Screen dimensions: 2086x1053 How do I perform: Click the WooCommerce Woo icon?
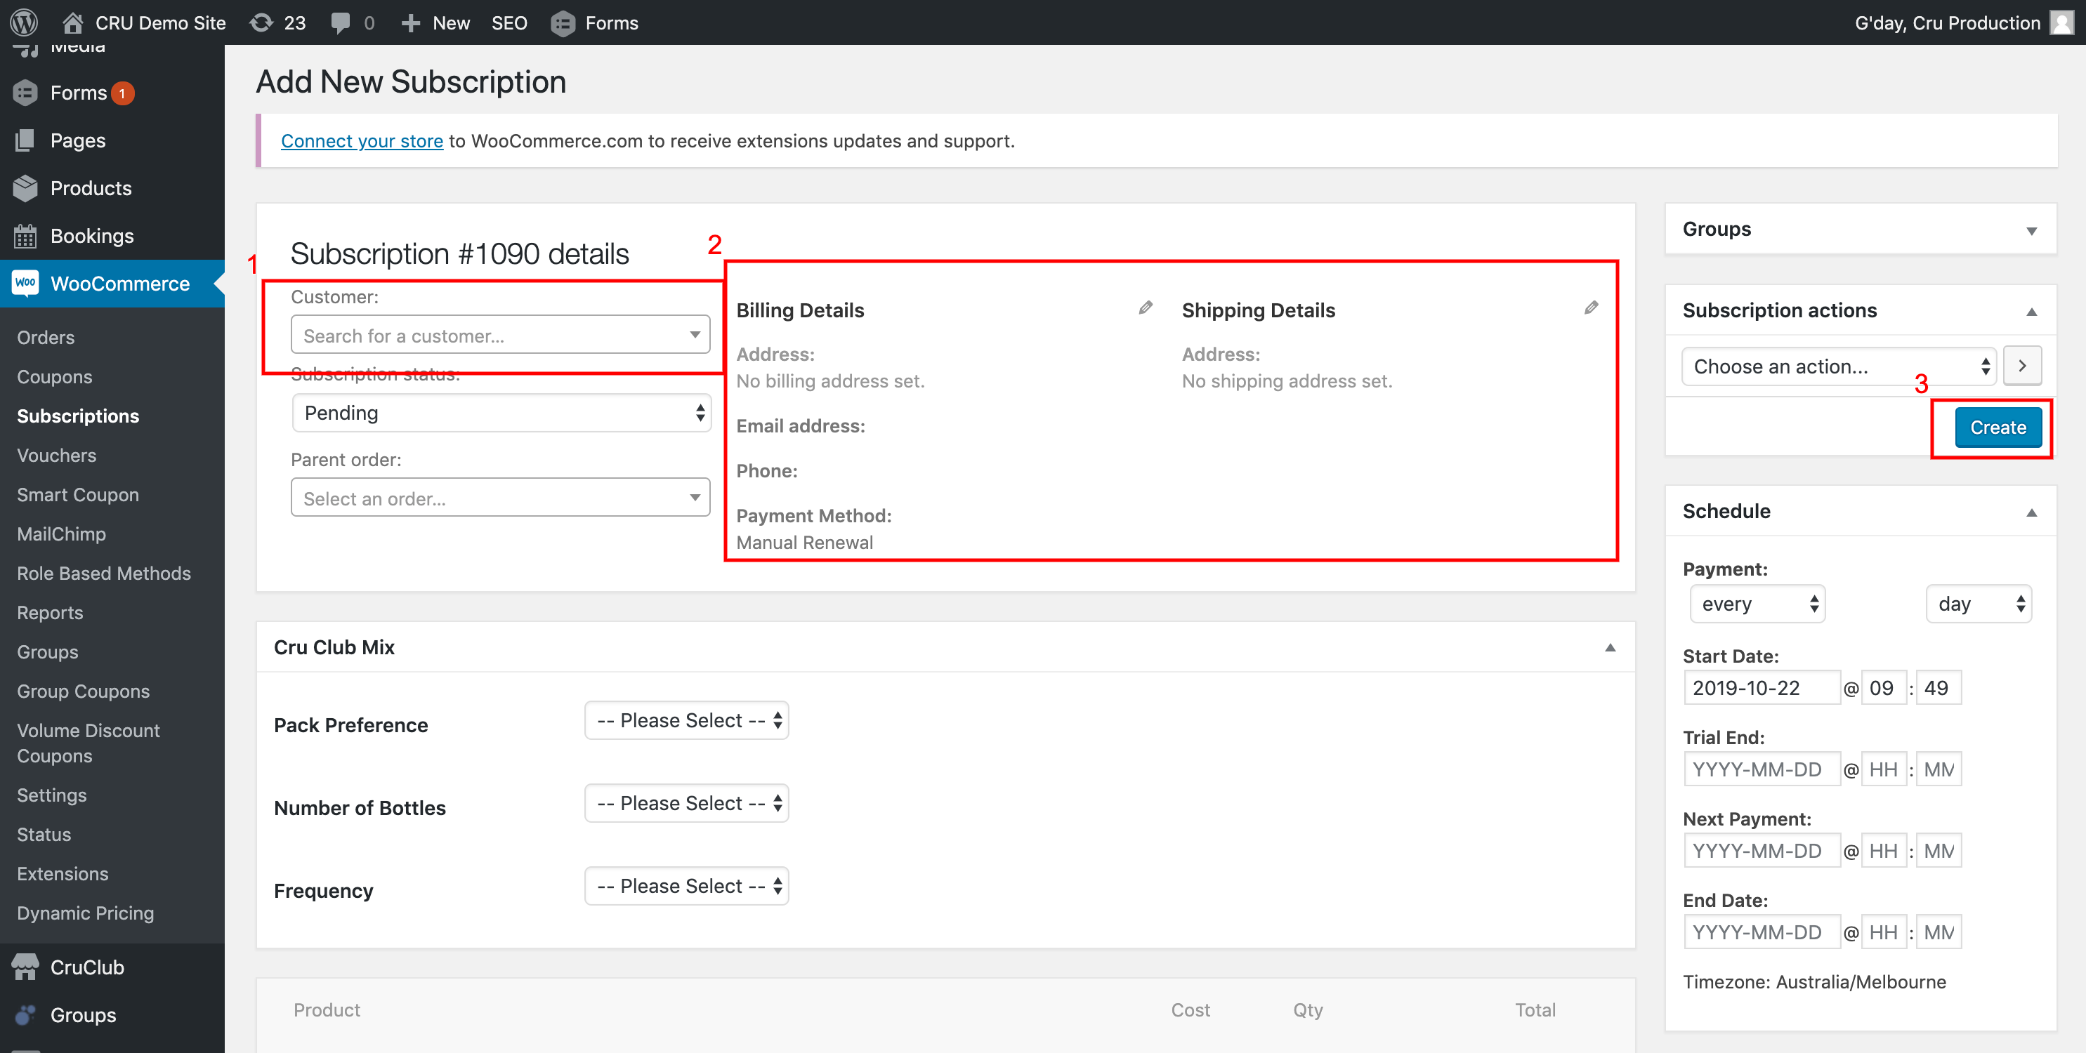(26, 282)
